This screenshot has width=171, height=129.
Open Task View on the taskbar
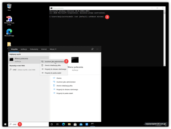click(x=57, y=124)
